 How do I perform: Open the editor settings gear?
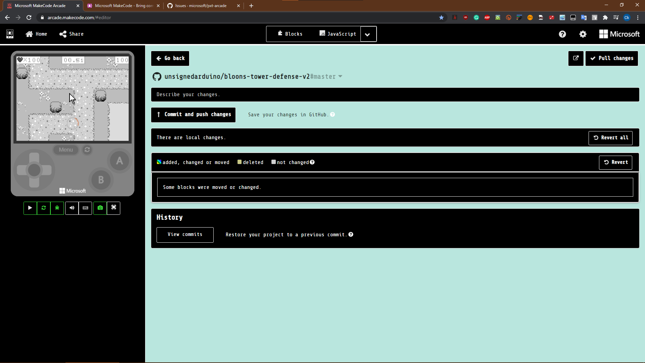(583, 34)
